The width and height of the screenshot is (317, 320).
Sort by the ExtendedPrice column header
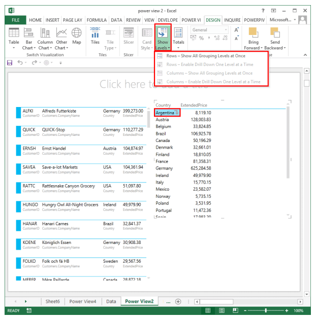(194, 105)
